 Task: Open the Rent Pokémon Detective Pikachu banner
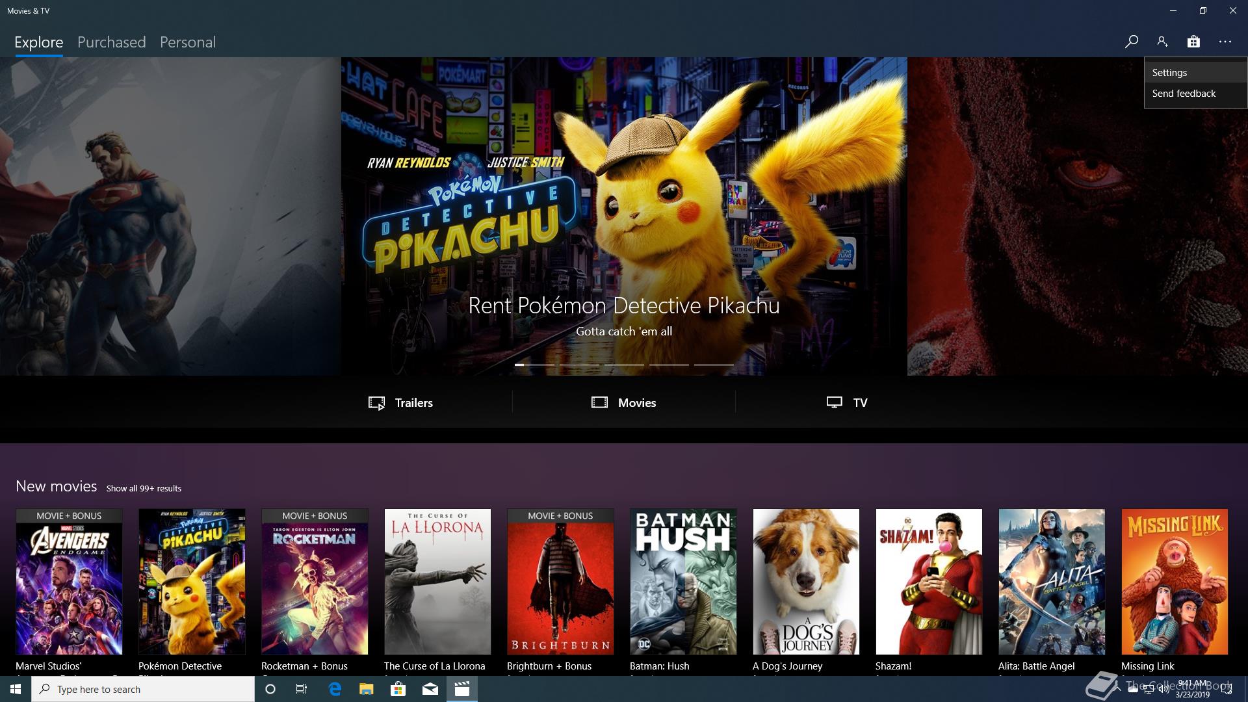(x=624, y=216)
